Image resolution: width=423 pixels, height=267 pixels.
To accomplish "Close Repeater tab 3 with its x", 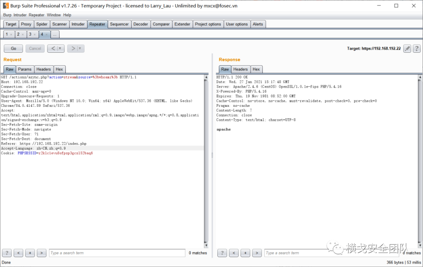I will click(35, 34).
